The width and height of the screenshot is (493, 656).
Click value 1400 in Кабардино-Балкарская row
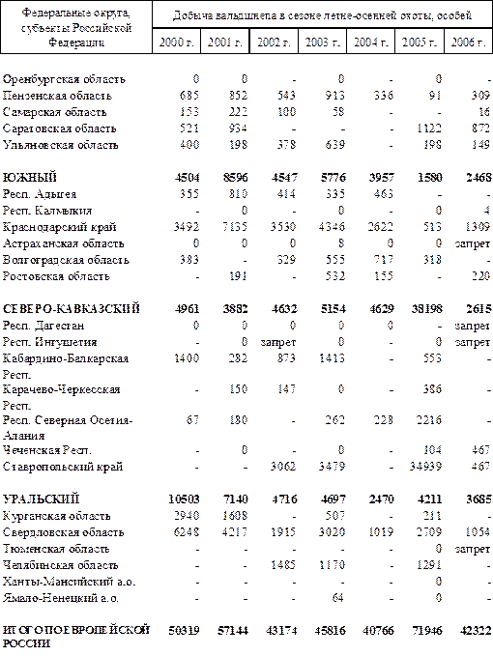[187, 358]
